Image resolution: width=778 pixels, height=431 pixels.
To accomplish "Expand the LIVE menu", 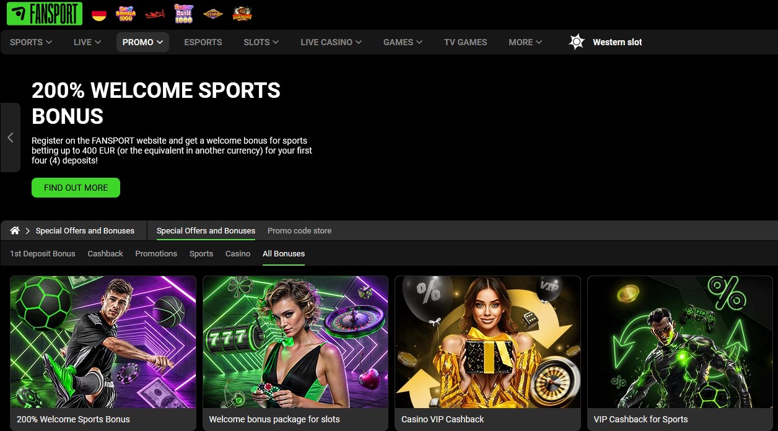I will click(87, 42).
